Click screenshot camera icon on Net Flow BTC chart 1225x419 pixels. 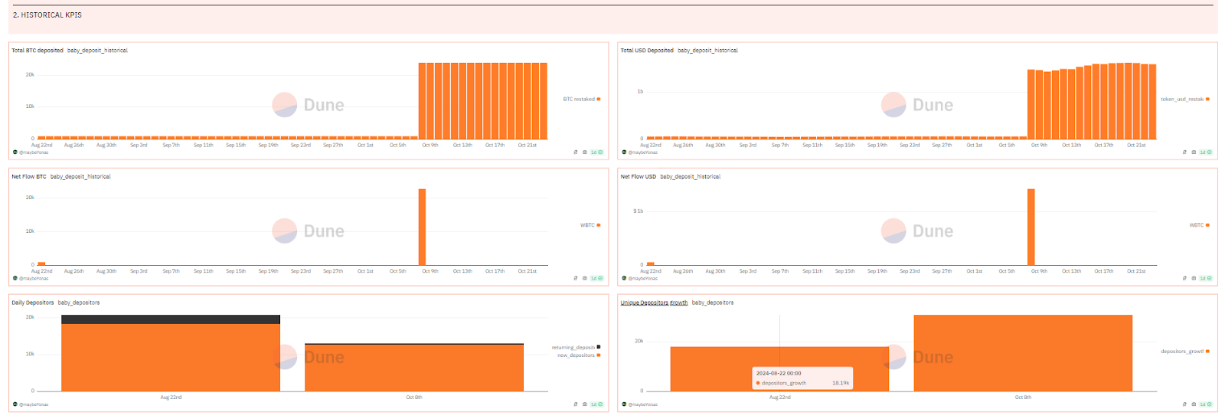click(585, 278)
